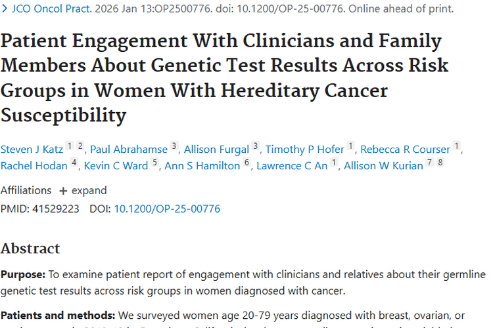Viewport: 493px width, 328px height.
Task: Select author Lawrence C An
Action: coord(291,166)
